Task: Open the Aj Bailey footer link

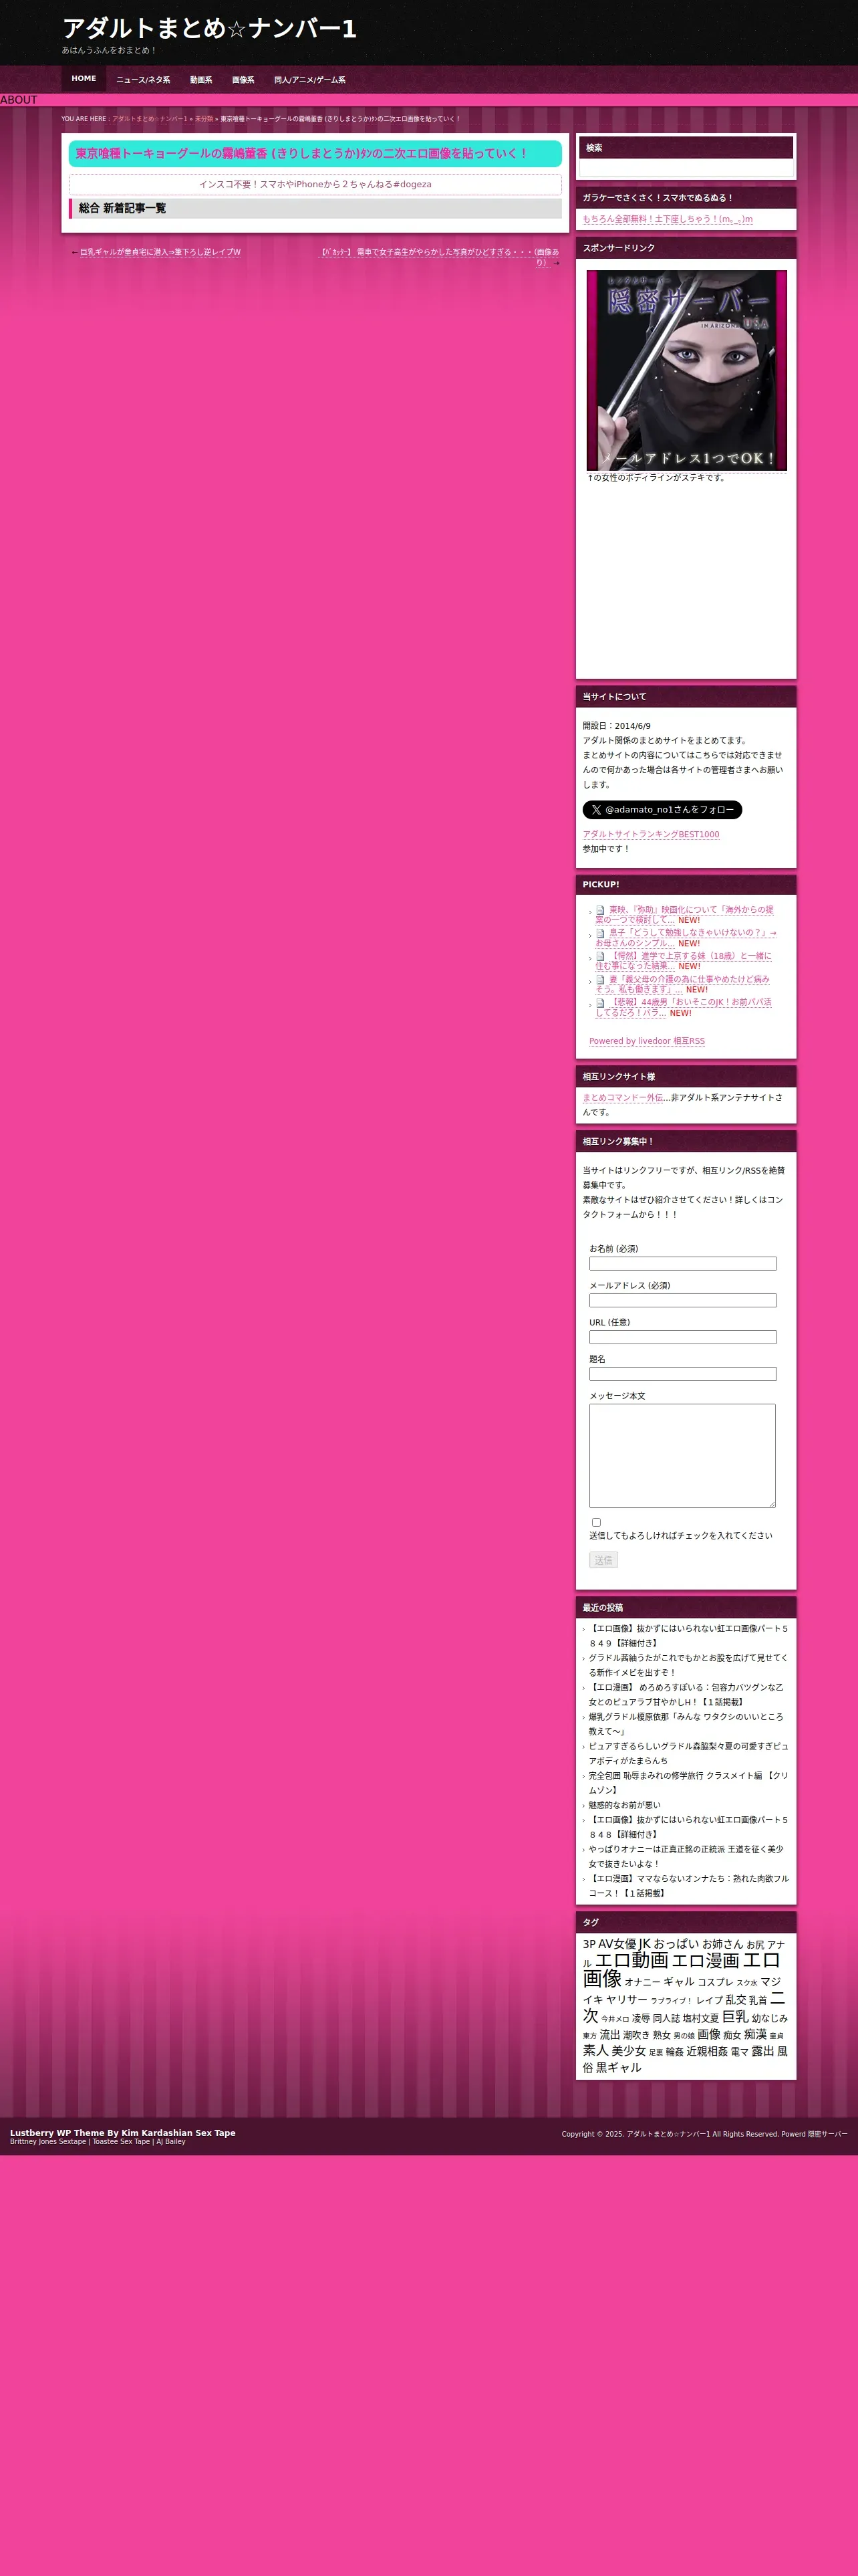Action: pyautogui.click(x=171, y=2142)
